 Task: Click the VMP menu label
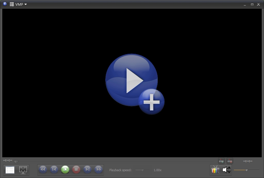19,4
